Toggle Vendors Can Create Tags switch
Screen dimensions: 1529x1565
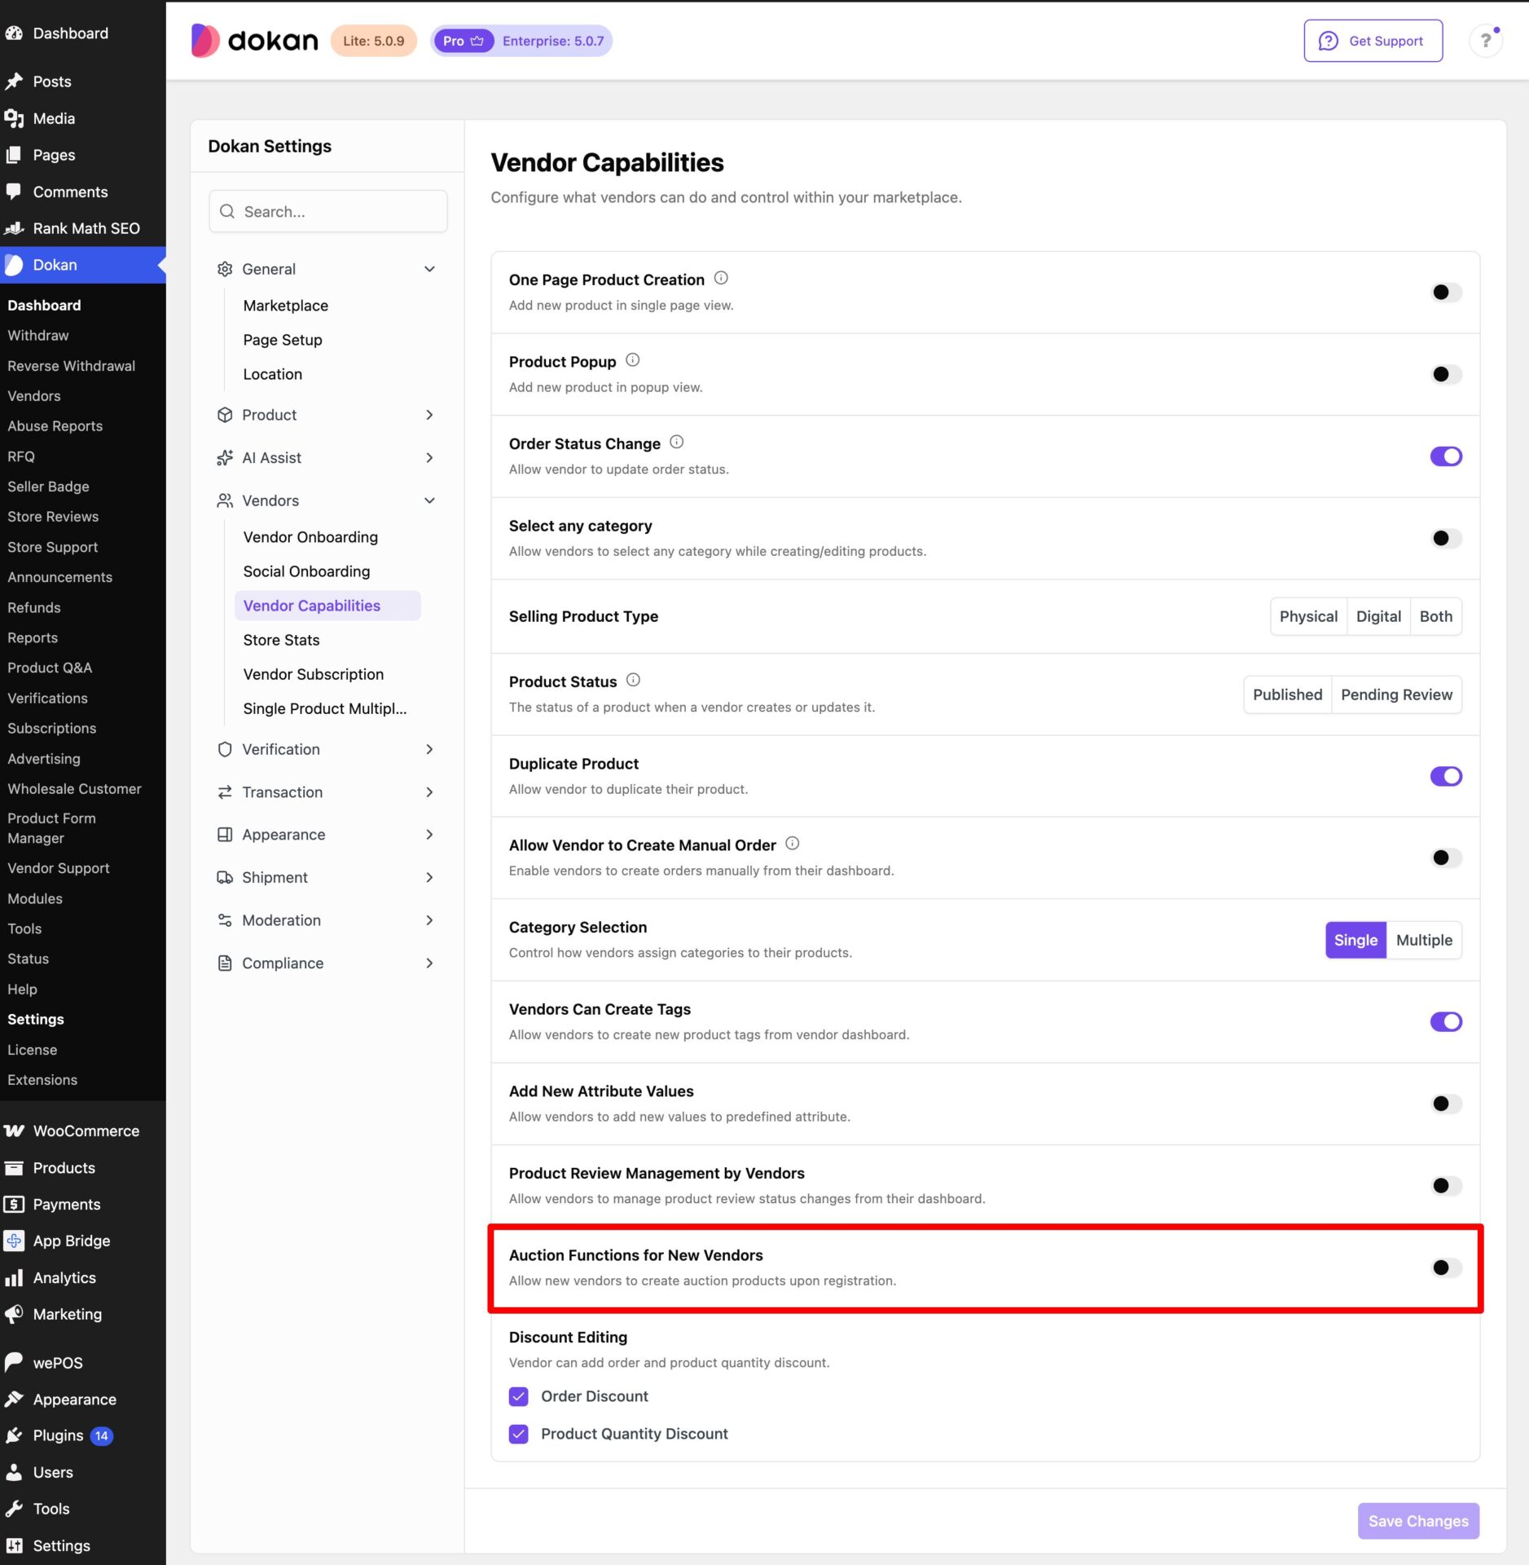click(x=1446, y=1021)
